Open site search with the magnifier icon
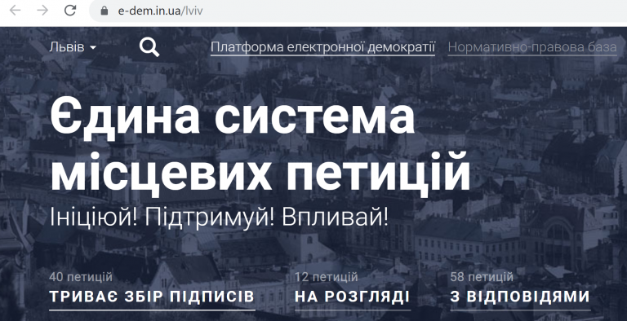The width and height of the screenshot is (627, 321). [x=149, y=47]
